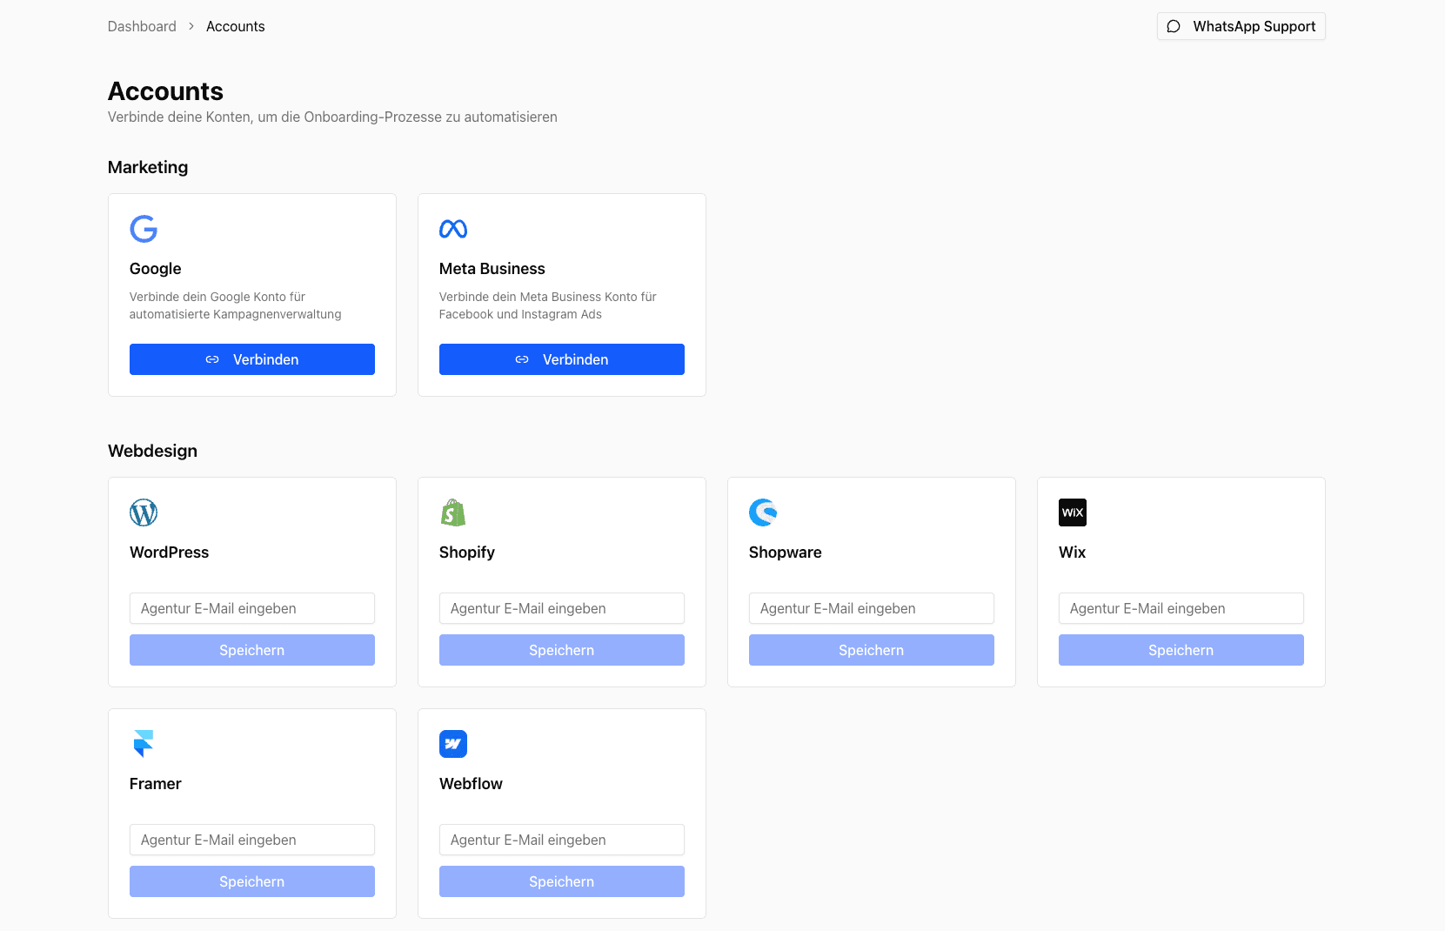Click the Webflow logo icon
This screenshot has height=931, width=1445.
pyautogui.click(x=453, y=744)
